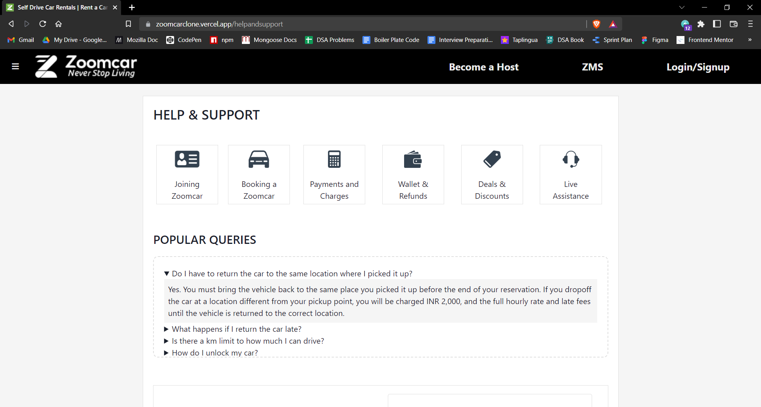Screen dimensions: 761x407
Task: Open the Taplingua bookmark
Action: (x=519, y=40)
